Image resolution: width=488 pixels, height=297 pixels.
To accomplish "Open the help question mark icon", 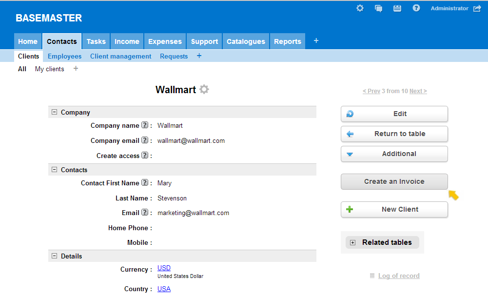I will pyautogui.click(x=416, y=8).
